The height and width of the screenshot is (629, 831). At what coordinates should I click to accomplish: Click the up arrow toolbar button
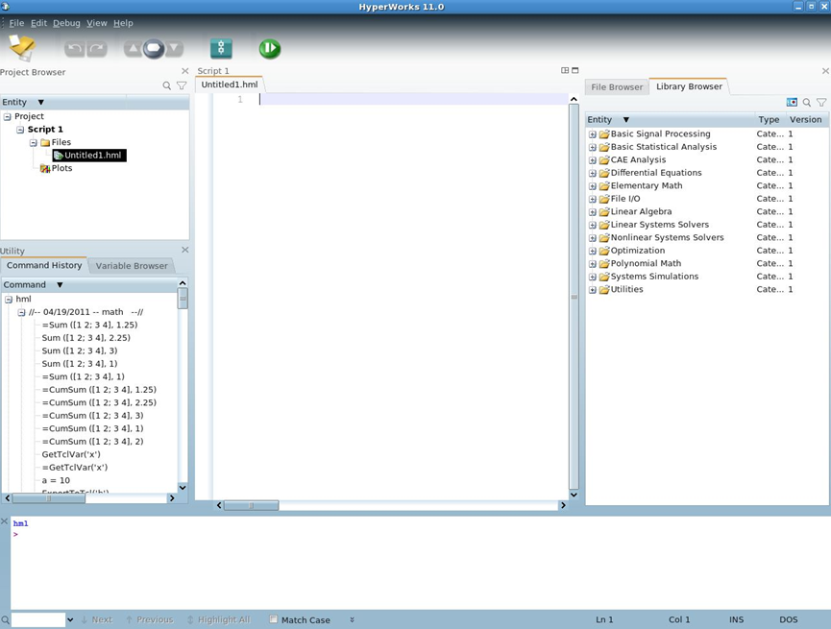(133, 49)
